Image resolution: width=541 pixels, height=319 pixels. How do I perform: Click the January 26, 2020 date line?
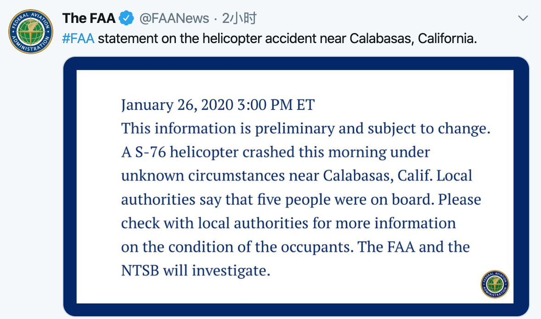[218, 105]
